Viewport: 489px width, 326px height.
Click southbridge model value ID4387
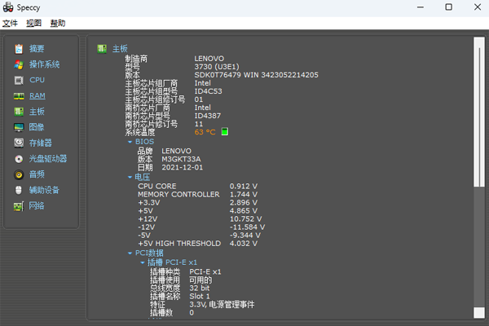pyautogui.click(x=207, y=116)
